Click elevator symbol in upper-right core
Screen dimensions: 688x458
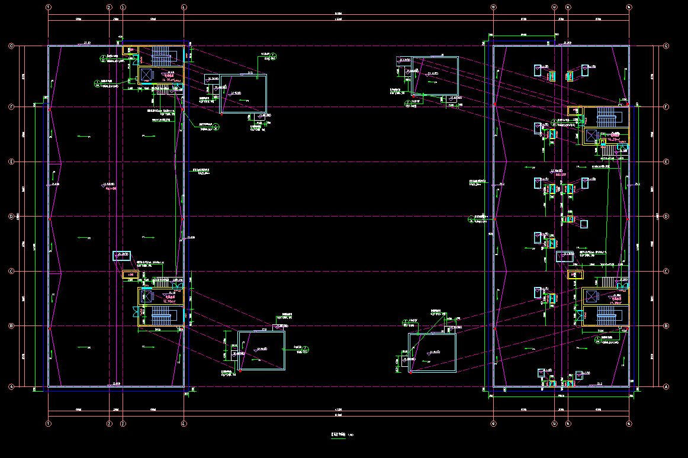pyautogui.click(x=591, y=136)
